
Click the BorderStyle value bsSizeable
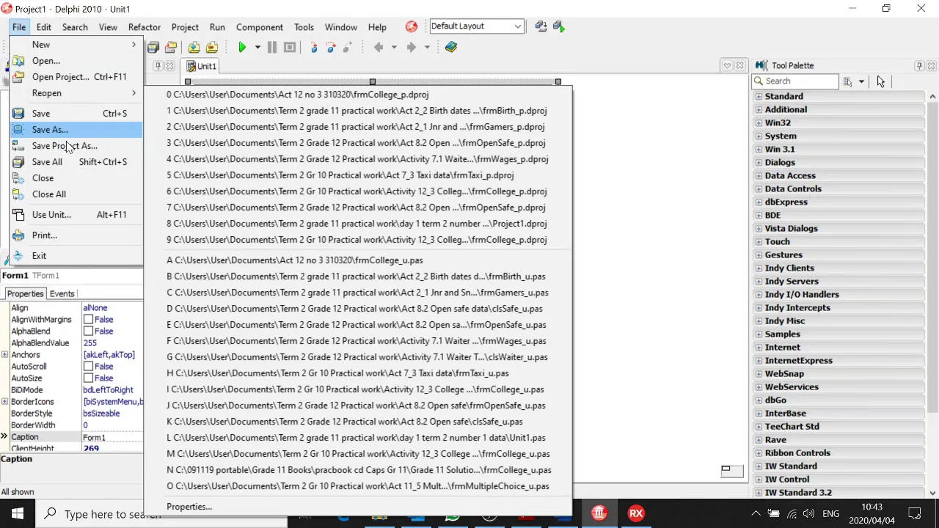click(x=112, y=414)
